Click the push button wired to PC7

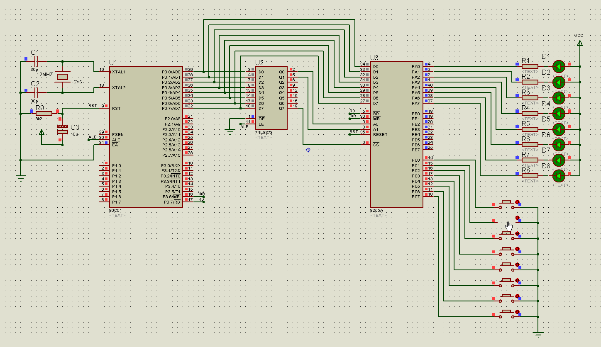506,314
